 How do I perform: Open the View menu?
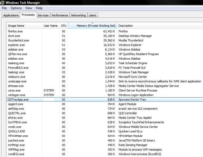(29, 8)
